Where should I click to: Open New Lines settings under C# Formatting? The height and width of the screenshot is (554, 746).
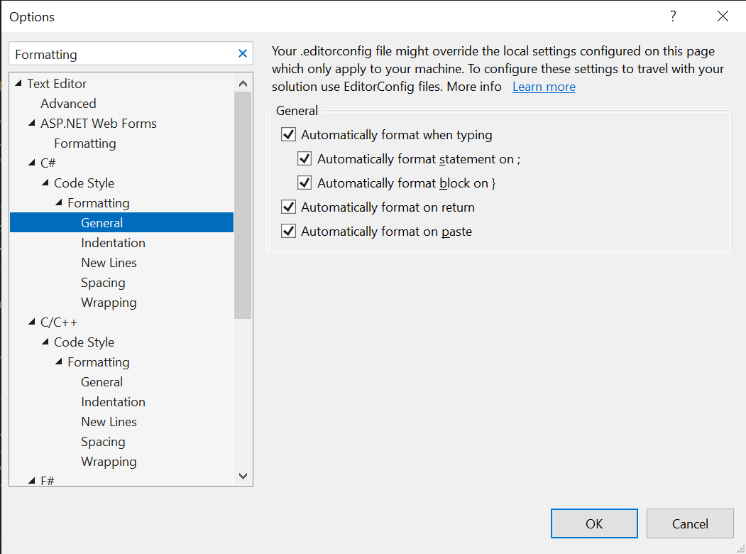click(x=109, y=263)
